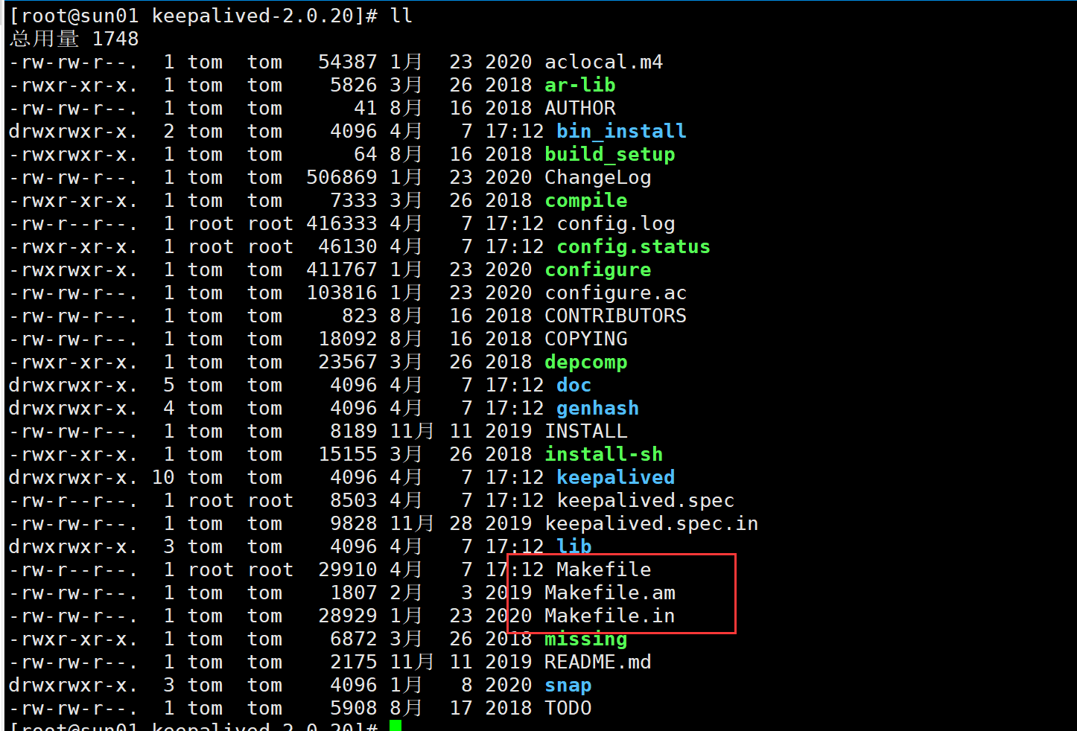Click the ChangeLog file name
This screenshot has width=1077, height=731.
click(598, 177)
